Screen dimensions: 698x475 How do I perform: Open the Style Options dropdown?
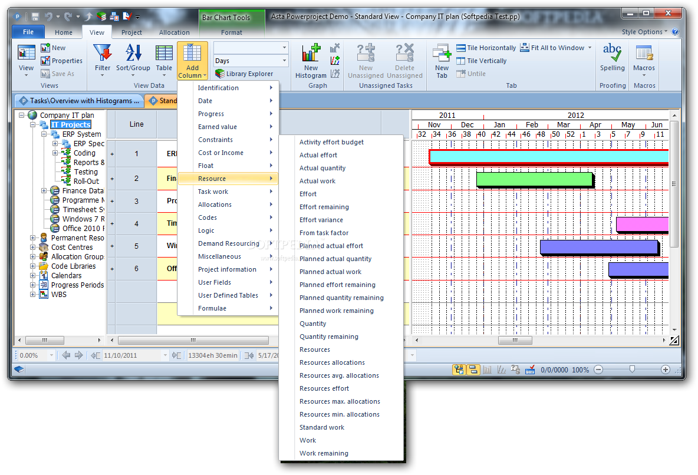pos(644,32)
